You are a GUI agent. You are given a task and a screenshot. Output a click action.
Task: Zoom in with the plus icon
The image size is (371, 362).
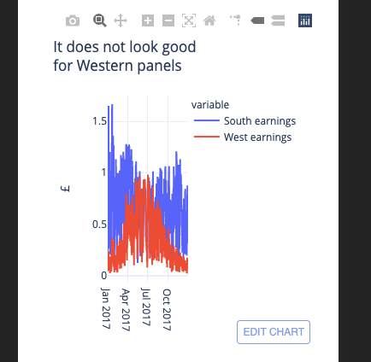(148, 20)
